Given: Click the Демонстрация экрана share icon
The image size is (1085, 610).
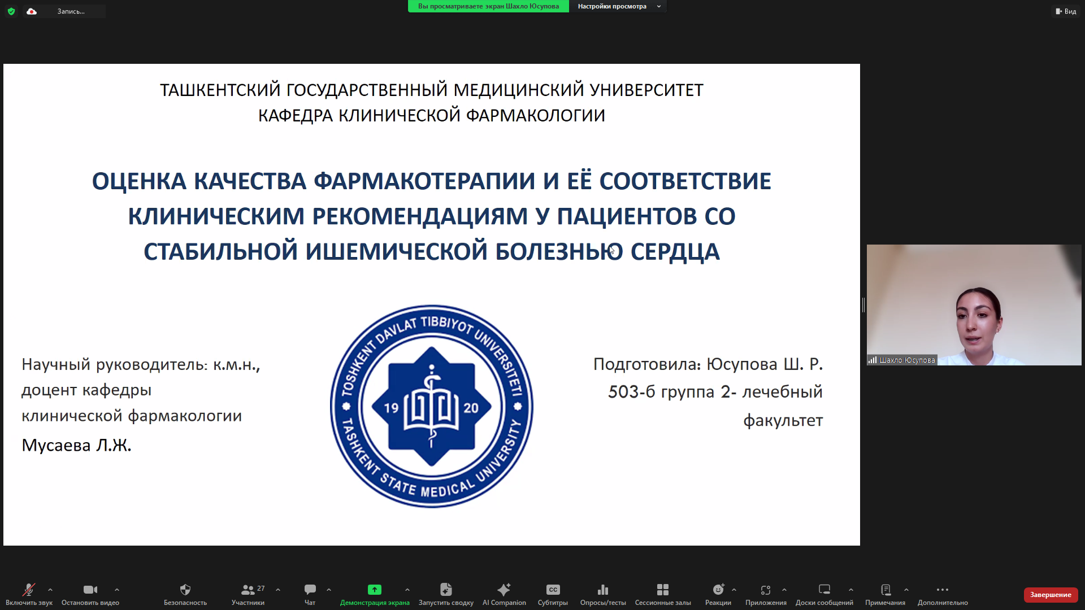Looking at the screenshot, I should (x=375, y=590).
